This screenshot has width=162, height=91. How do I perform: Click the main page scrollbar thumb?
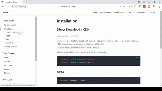(161, 30)
